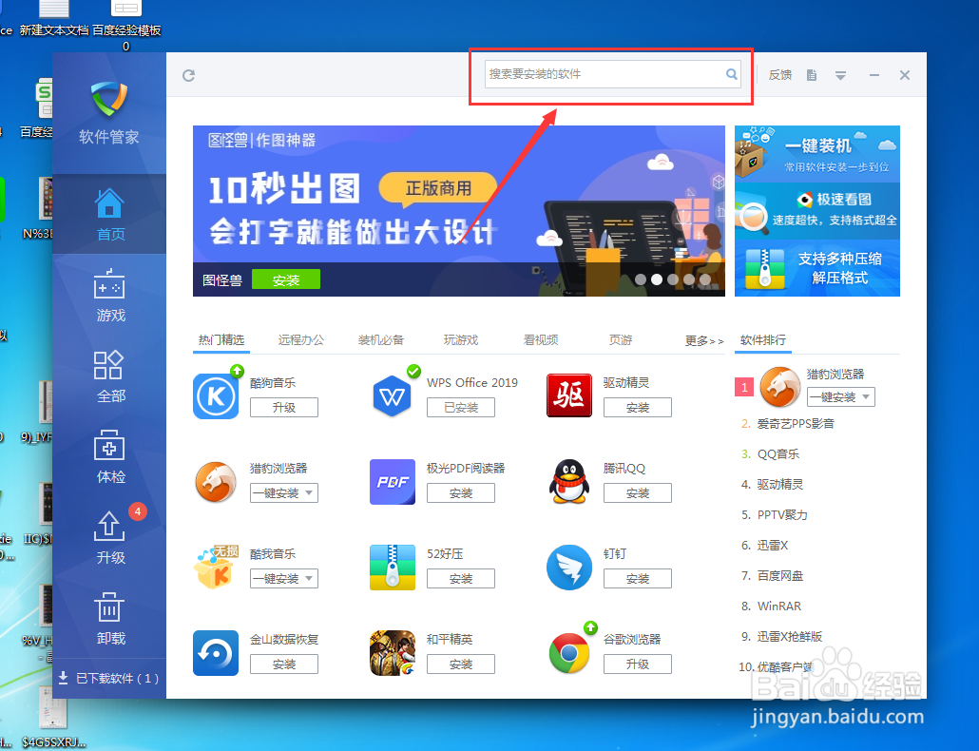Install 驱动精灵 with 安装 button
The width and height of the screenshot is (979, 751).
tap(638, 407)
